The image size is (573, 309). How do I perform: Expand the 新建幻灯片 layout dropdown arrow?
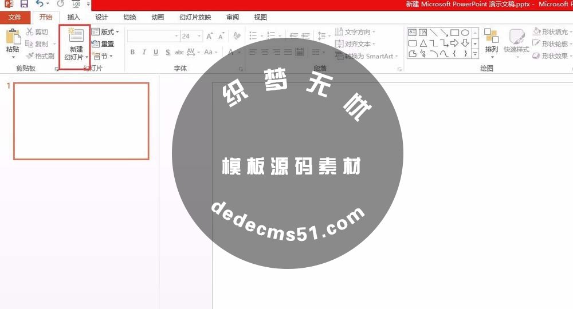pos(87,58)
